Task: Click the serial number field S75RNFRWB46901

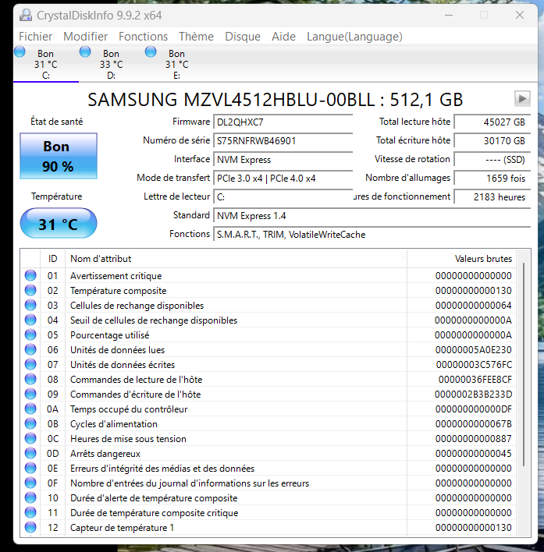Action: point(283,141)
